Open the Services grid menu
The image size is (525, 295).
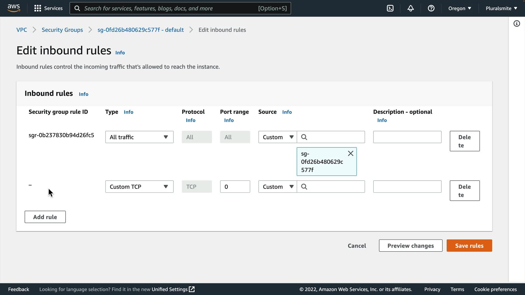[48, 8]
